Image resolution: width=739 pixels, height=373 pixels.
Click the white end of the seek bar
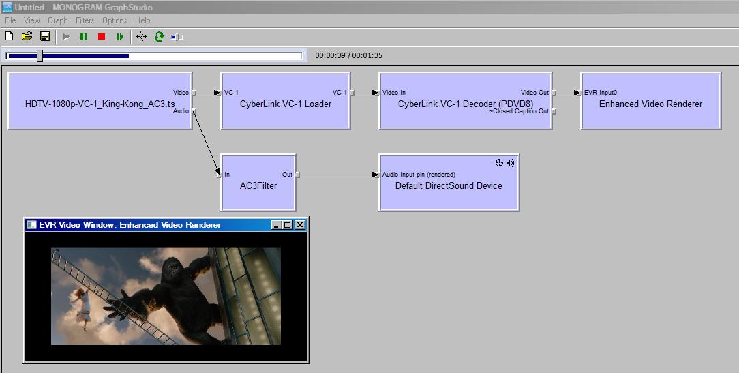click(215, 56)
